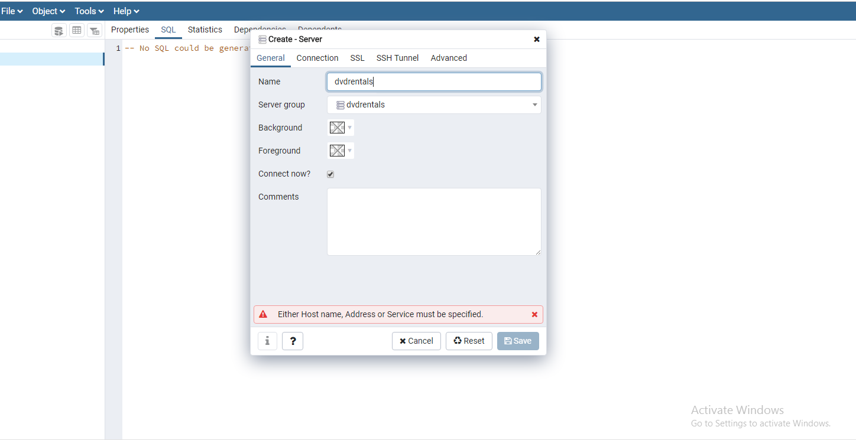The image size is (856, 440).
Task: Click the Reset button
Action: tap(469, 341)
